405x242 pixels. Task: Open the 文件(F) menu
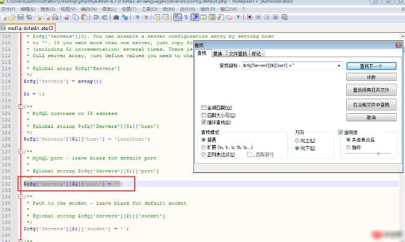click(8, 9)
